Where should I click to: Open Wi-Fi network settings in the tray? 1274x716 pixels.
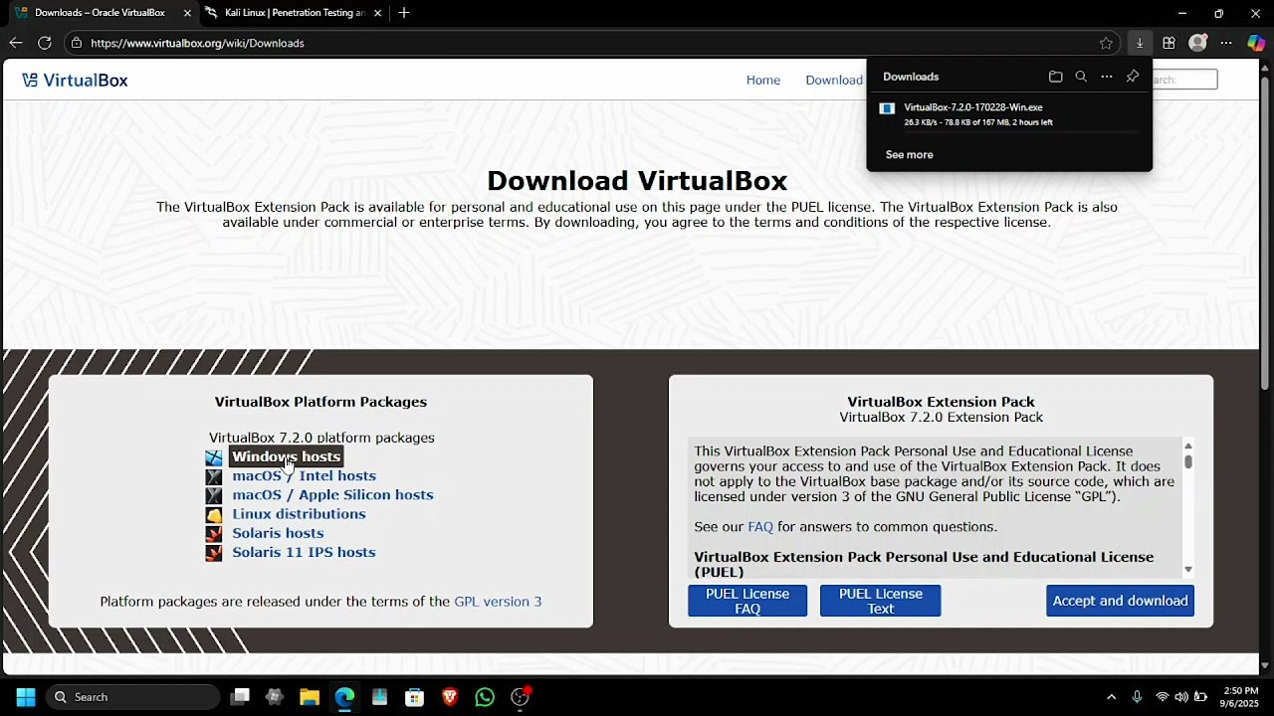[x=1162, y=697]
